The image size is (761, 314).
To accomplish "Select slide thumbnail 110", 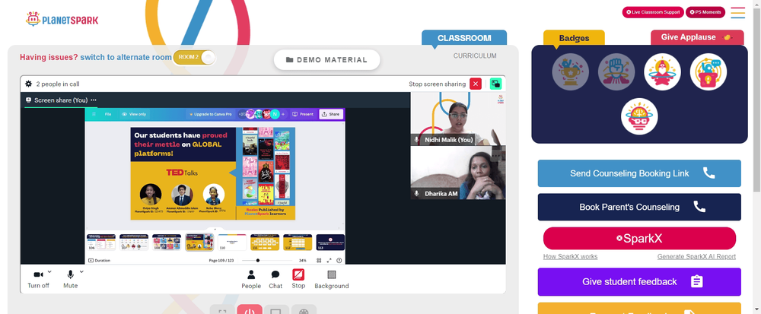I will [232, 242].
